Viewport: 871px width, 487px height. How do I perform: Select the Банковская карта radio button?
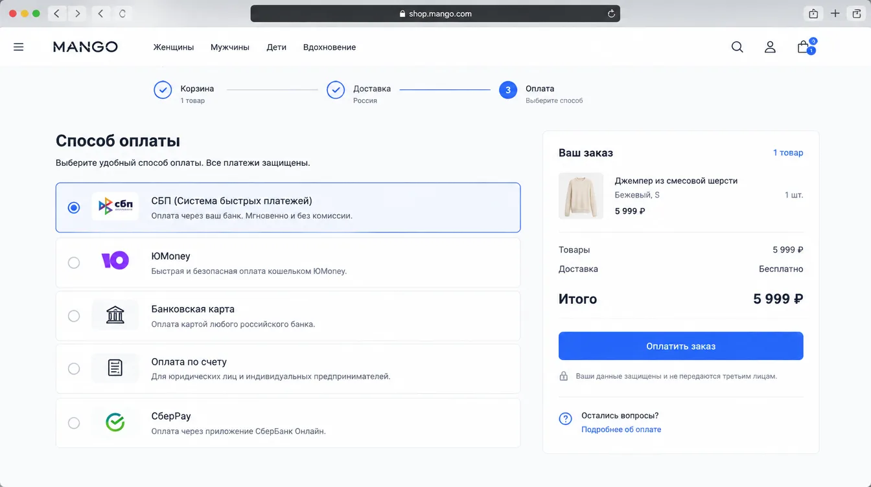tap(74, 316)
